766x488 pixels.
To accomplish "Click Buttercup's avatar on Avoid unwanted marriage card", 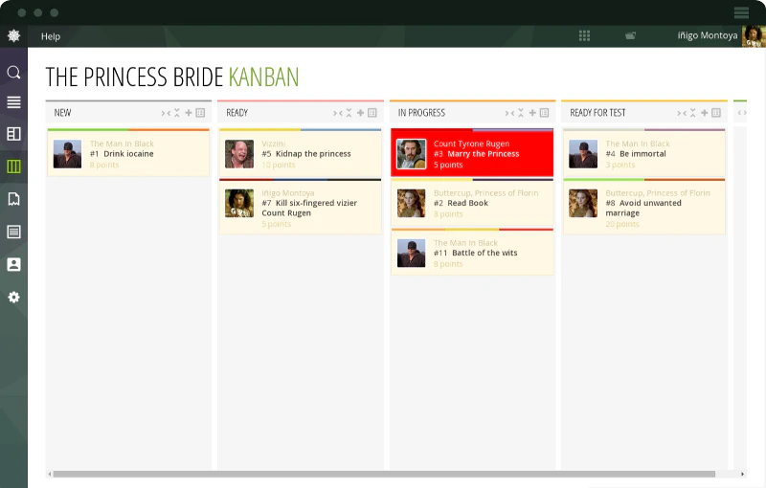I will coord(583,204).
